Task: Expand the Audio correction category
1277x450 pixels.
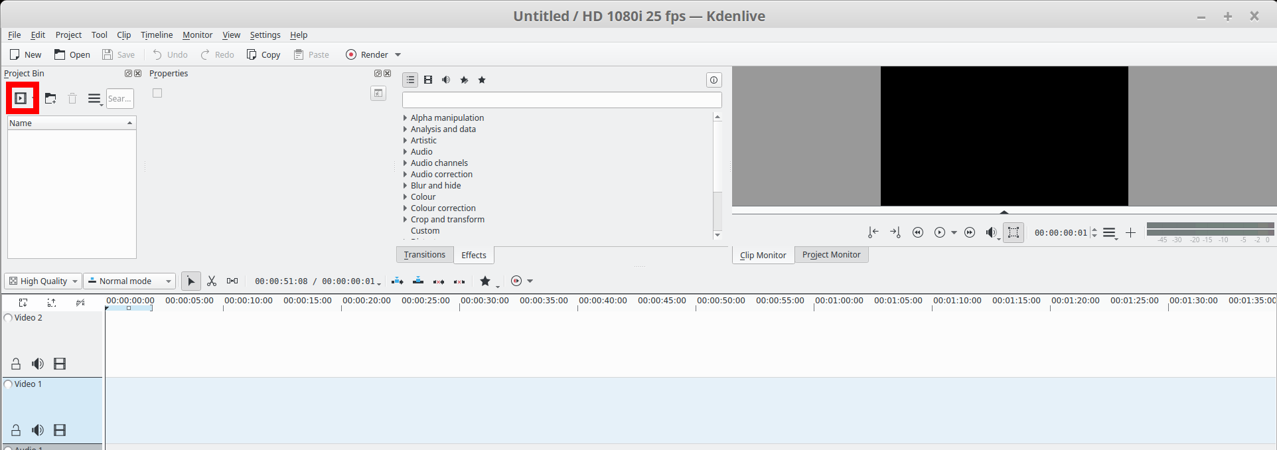Action: 405,175
